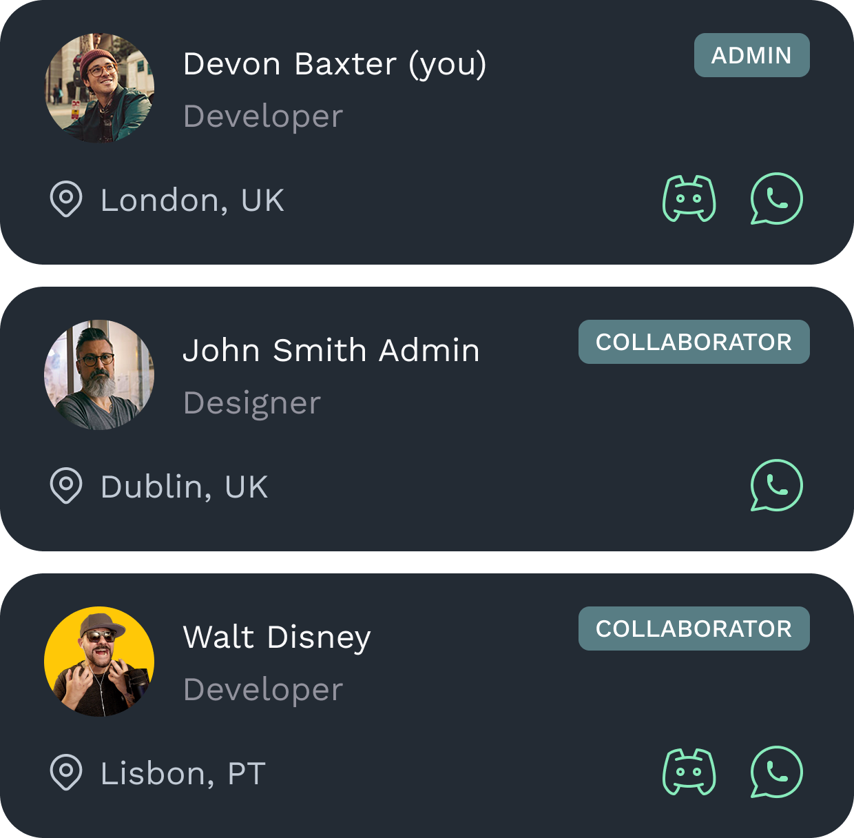Open Discord for Devon Baxter
This screenshot has width=854, height=838.
(689, 199)
